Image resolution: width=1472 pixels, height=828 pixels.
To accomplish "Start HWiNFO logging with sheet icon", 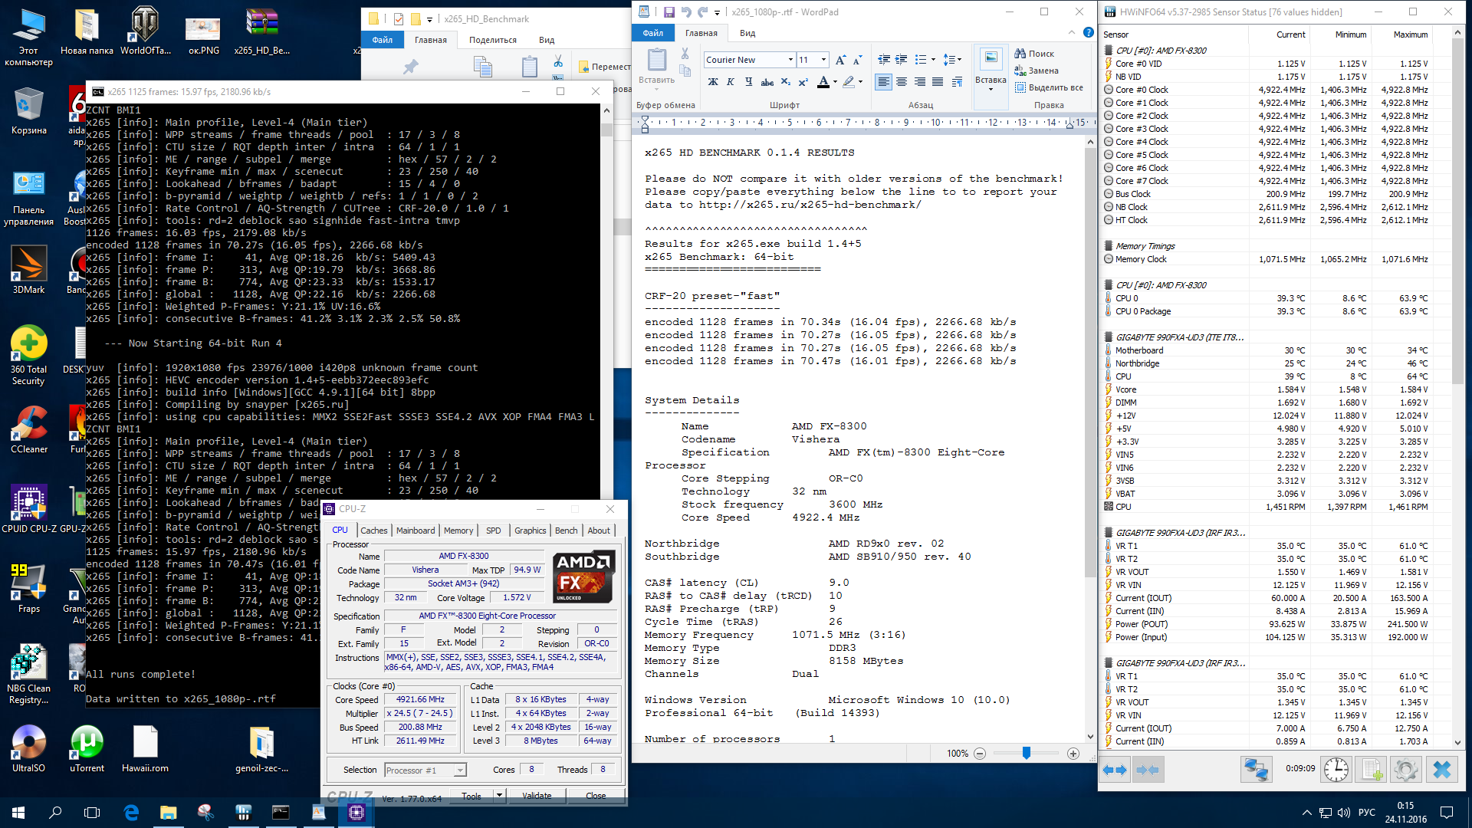I will click(1372, 769).
